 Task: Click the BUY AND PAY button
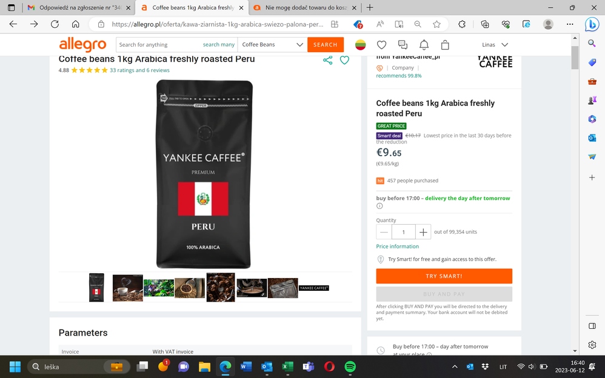[444, 294]
